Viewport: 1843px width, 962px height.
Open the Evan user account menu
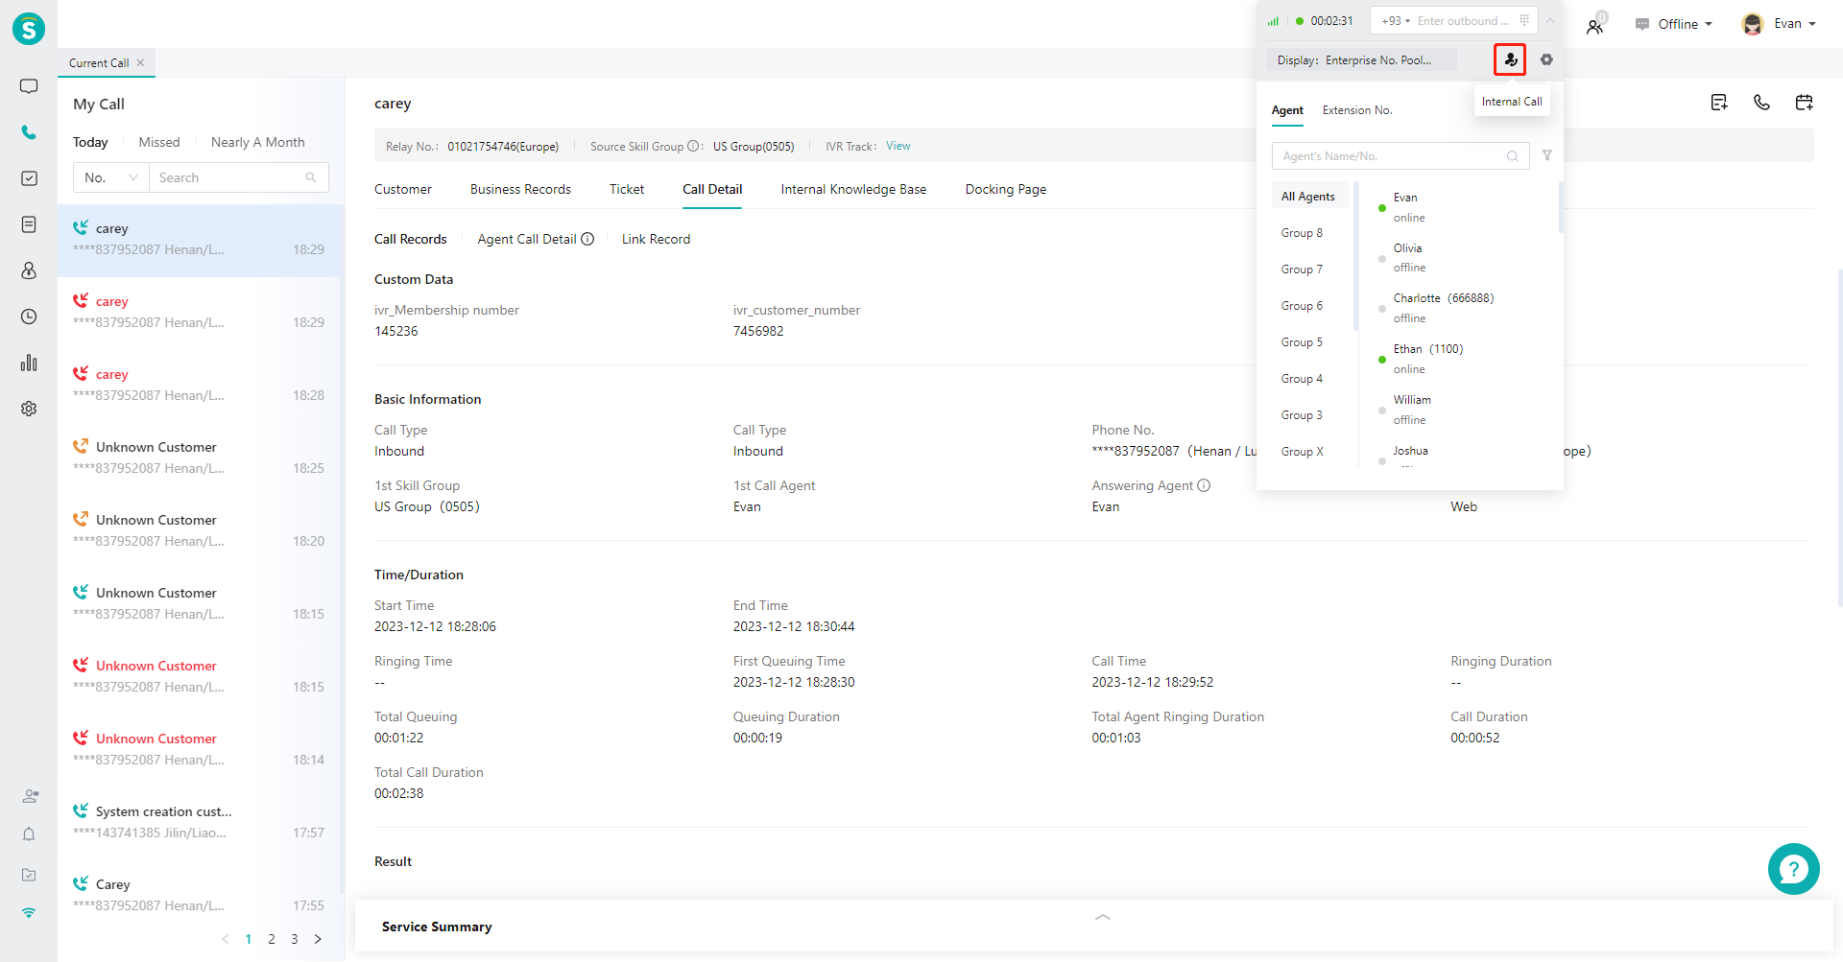[x=1779, y=24]
